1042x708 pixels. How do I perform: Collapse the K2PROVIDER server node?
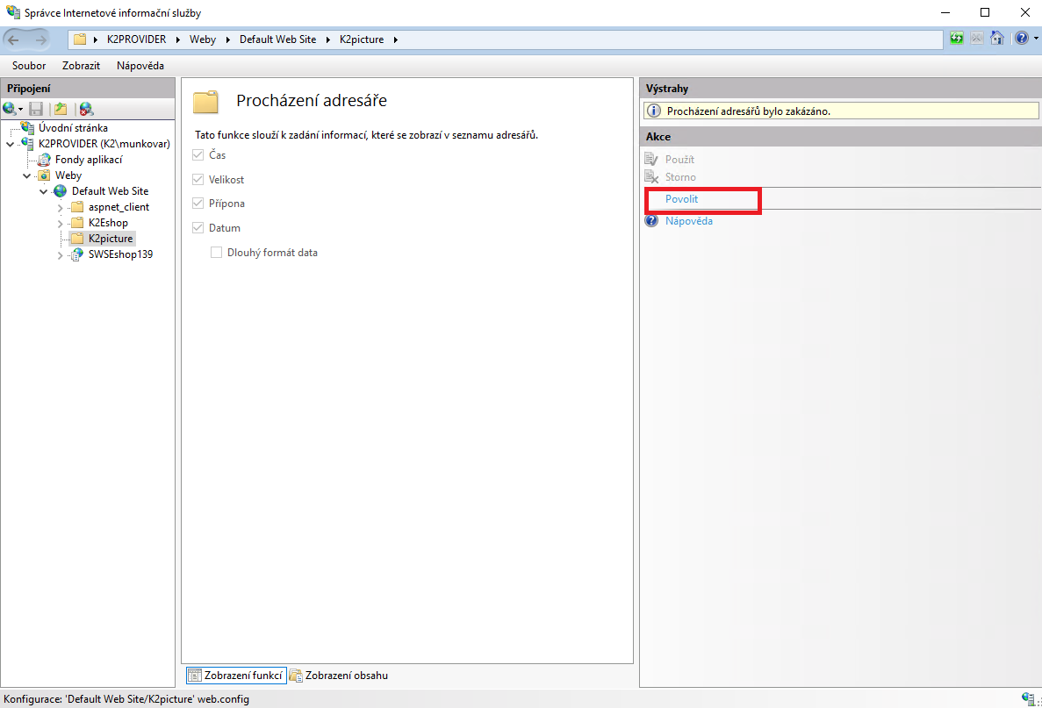coord(10,144)
